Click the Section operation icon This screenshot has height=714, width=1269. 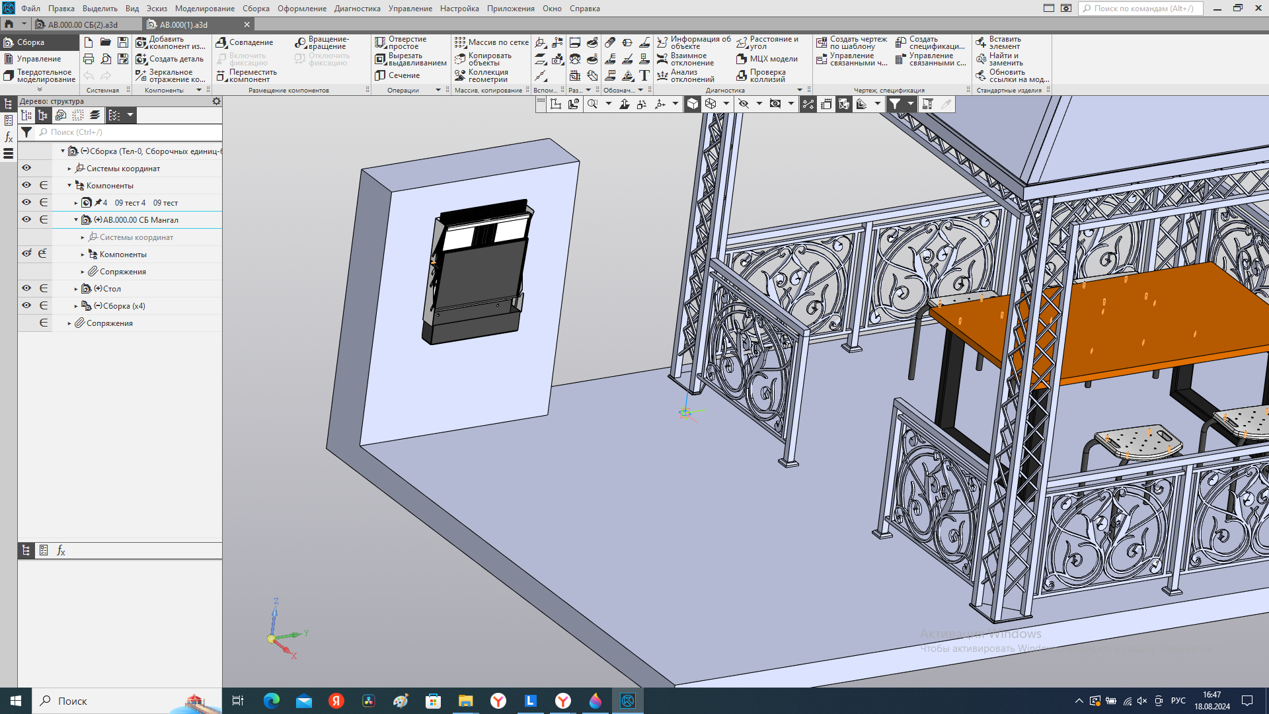(x=380, y=75)
